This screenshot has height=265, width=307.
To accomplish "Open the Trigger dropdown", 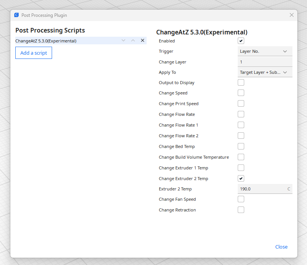I will coord(265,51).
